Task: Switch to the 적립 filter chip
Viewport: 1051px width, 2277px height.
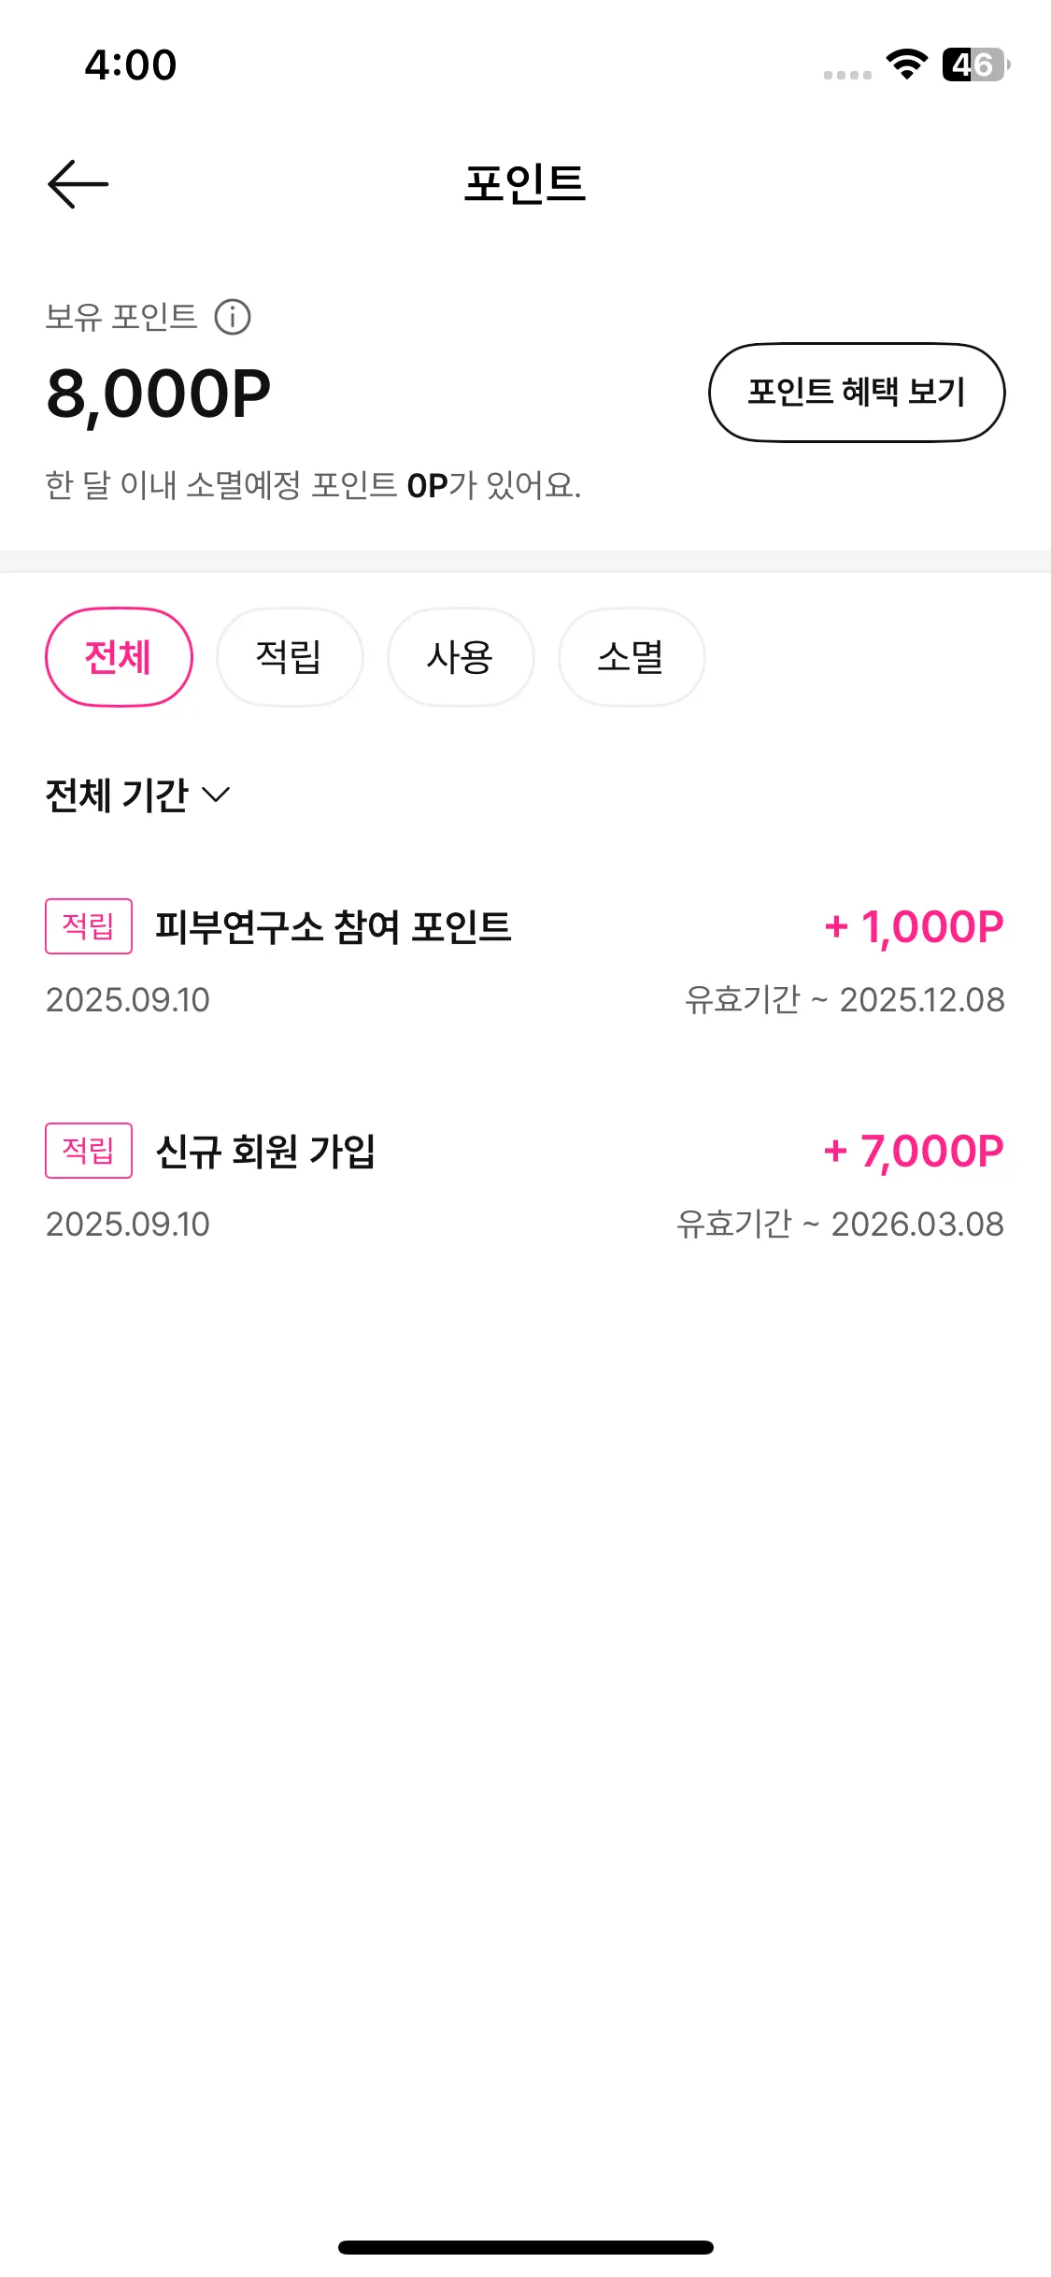Action: [290, 657]
